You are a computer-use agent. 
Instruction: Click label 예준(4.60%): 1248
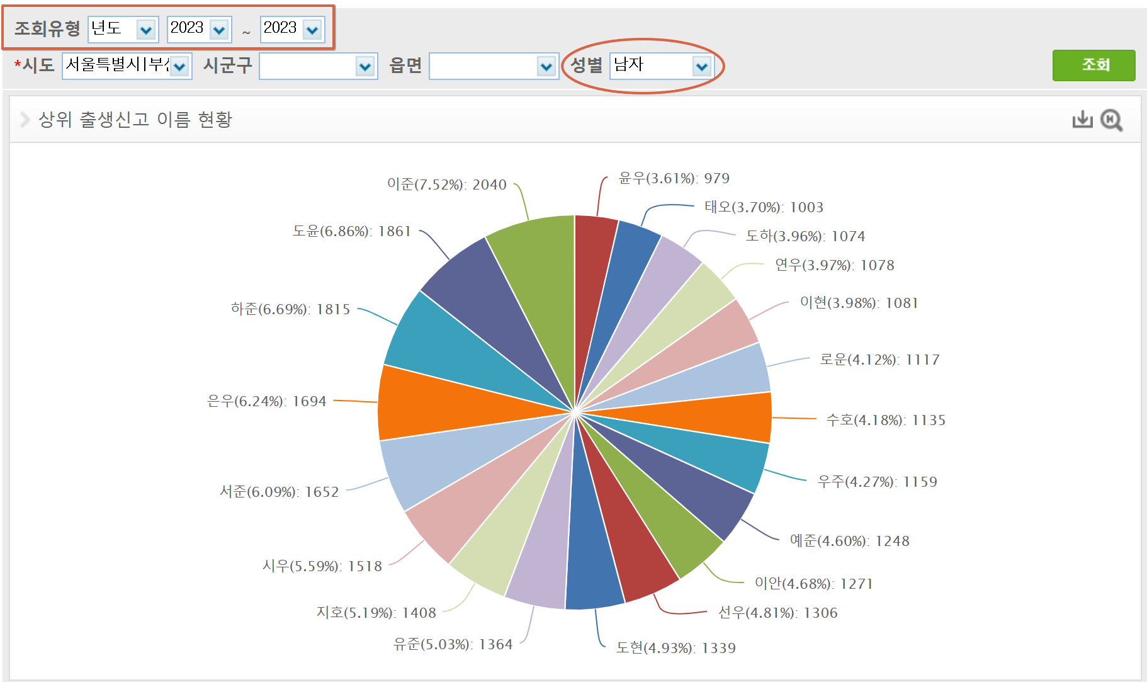click(x=850, y=541)
